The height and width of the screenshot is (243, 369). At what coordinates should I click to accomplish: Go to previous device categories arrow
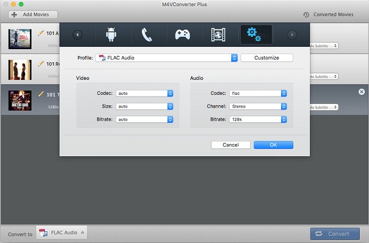[77, 35]
